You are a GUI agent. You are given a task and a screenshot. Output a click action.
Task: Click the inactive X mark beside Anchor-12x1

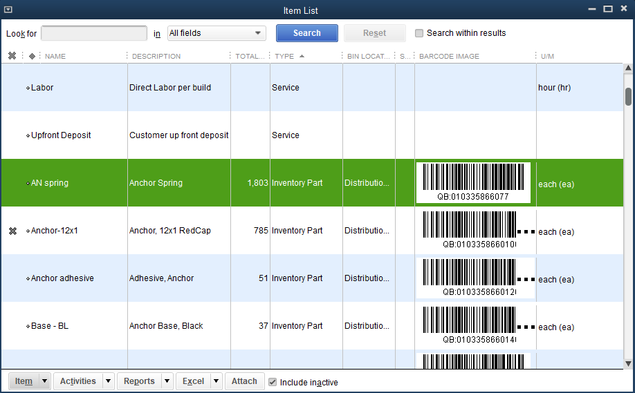[12, 231]
